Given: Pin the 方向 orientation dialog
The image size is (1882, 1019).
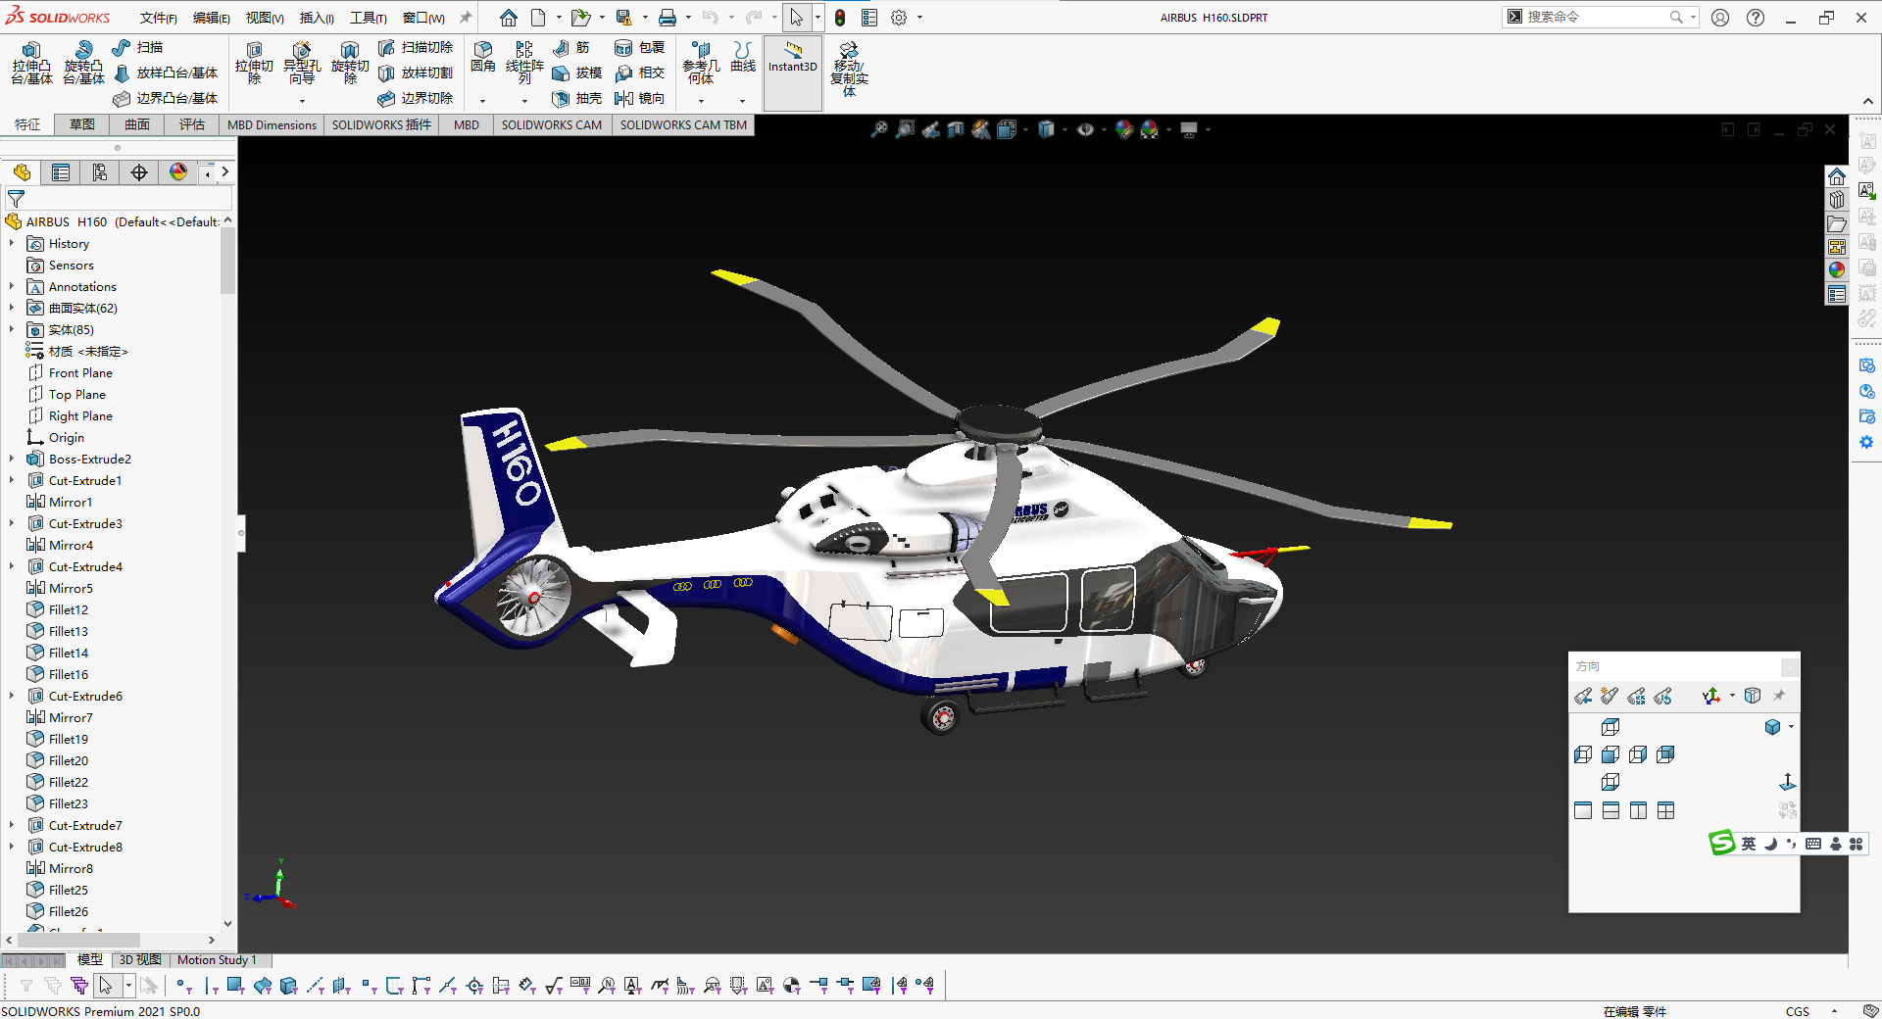Looking at the screenshot, I should 1780,695.
